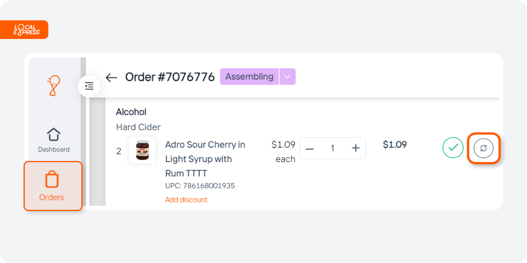This screenshot has height=263, width=527.
Task: Click the replace item refresh icon
Action: pyautogui.click(x=483, y=148)
